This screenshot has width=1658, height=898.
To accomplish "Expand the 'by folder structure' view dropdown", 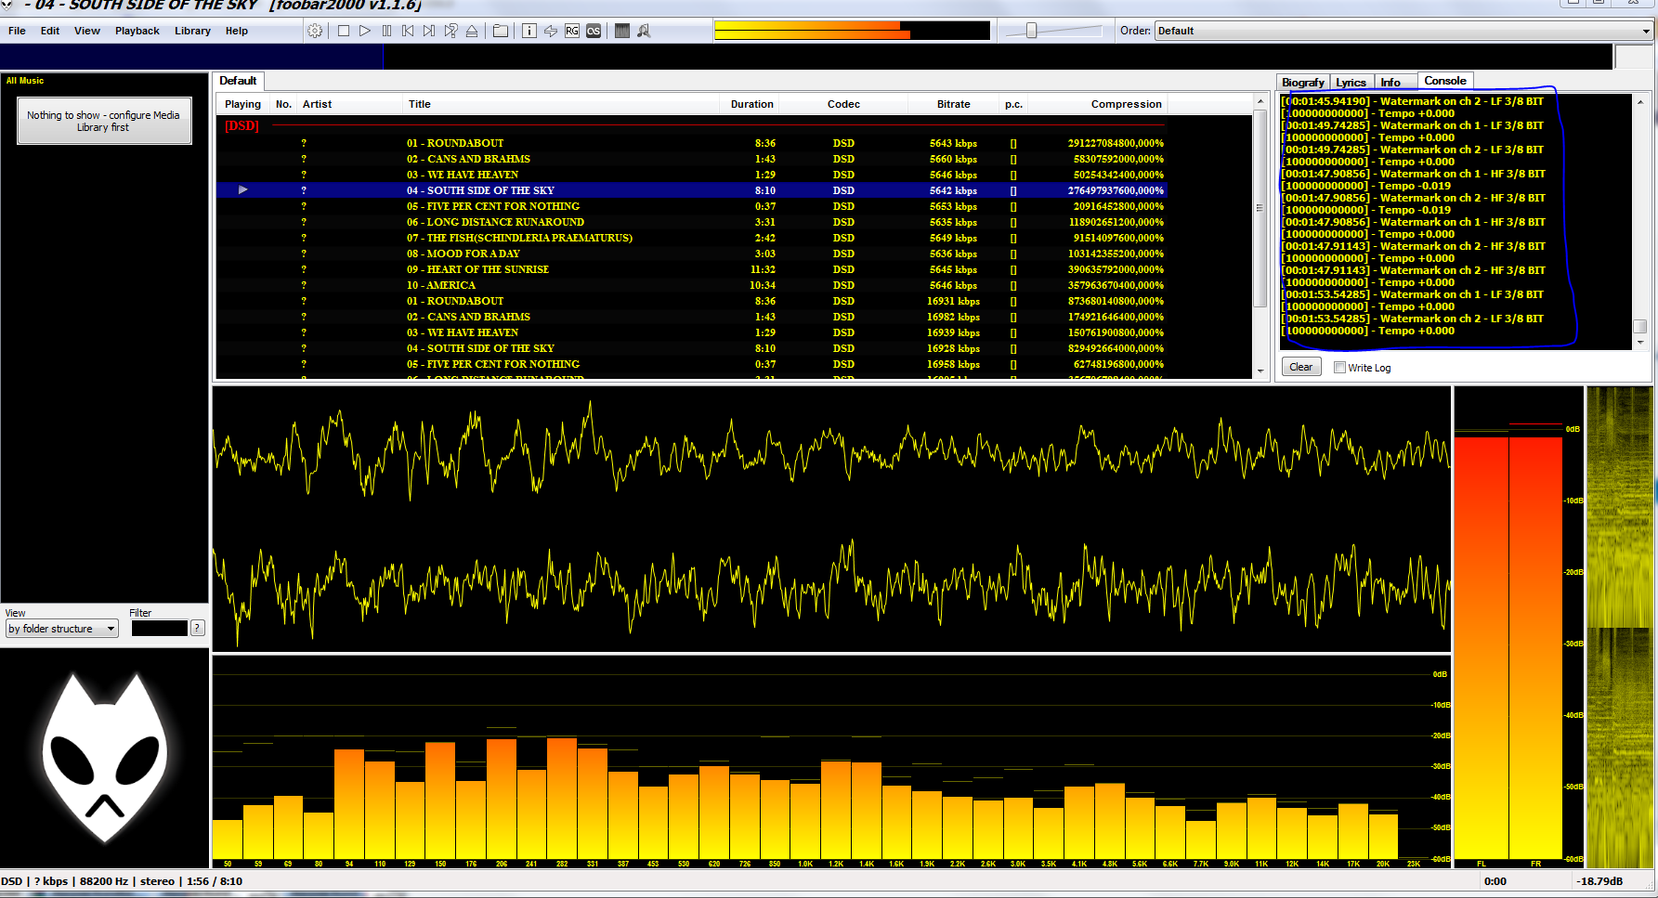I will pos(62,629).
